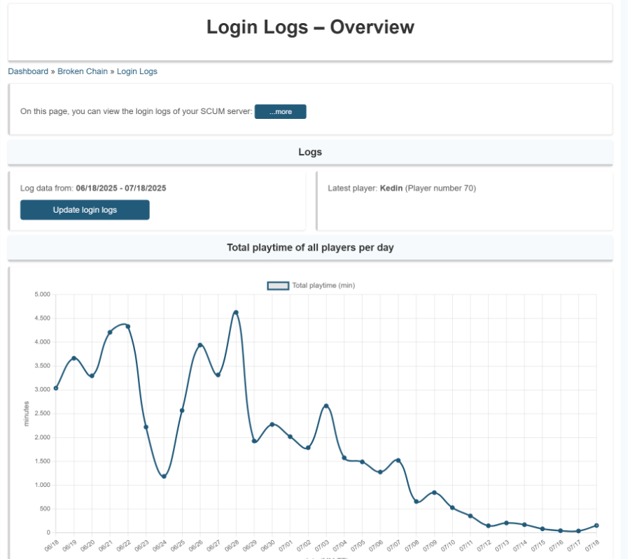Click the 06/26 data point on the line
The height and width of the screenshot is (559, 630).
[200, 345]
